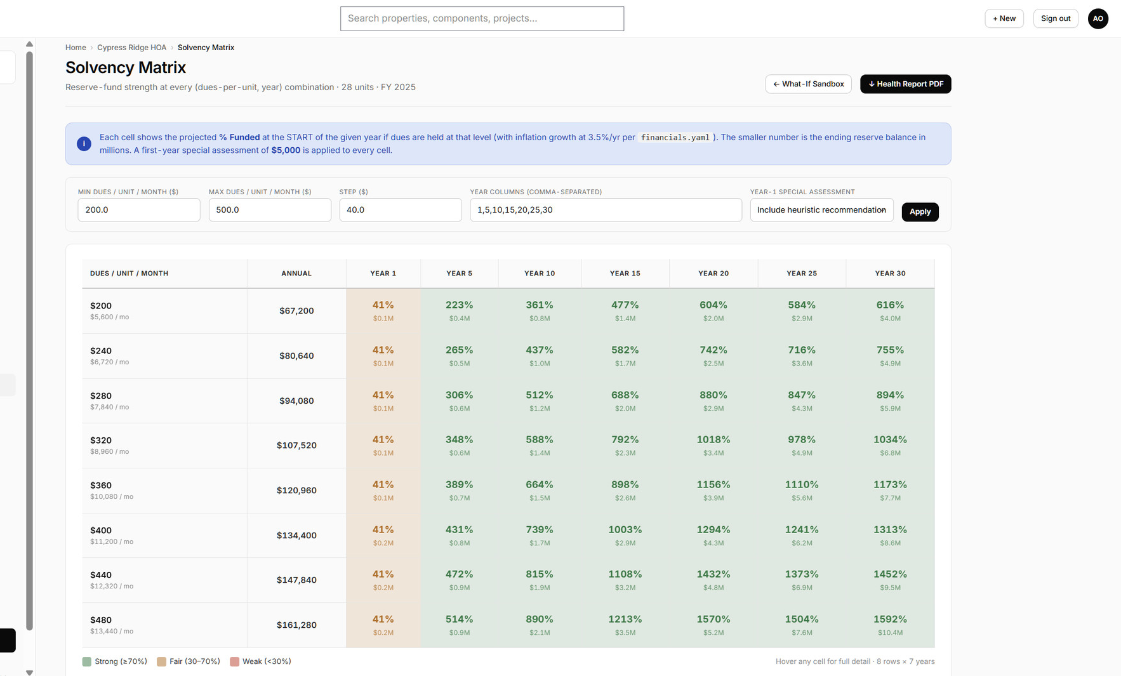
Task: Select the $240 dues row label
Action: (101, 351)
